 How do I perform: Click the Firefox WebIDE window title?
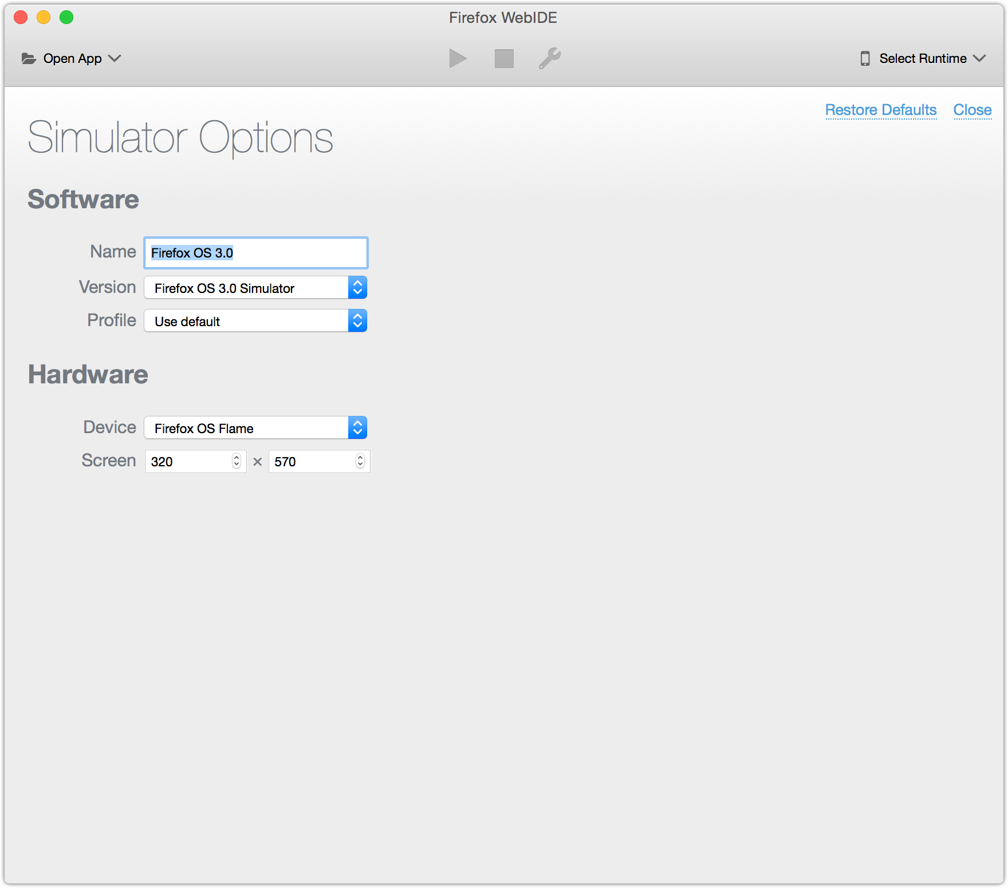503,18
